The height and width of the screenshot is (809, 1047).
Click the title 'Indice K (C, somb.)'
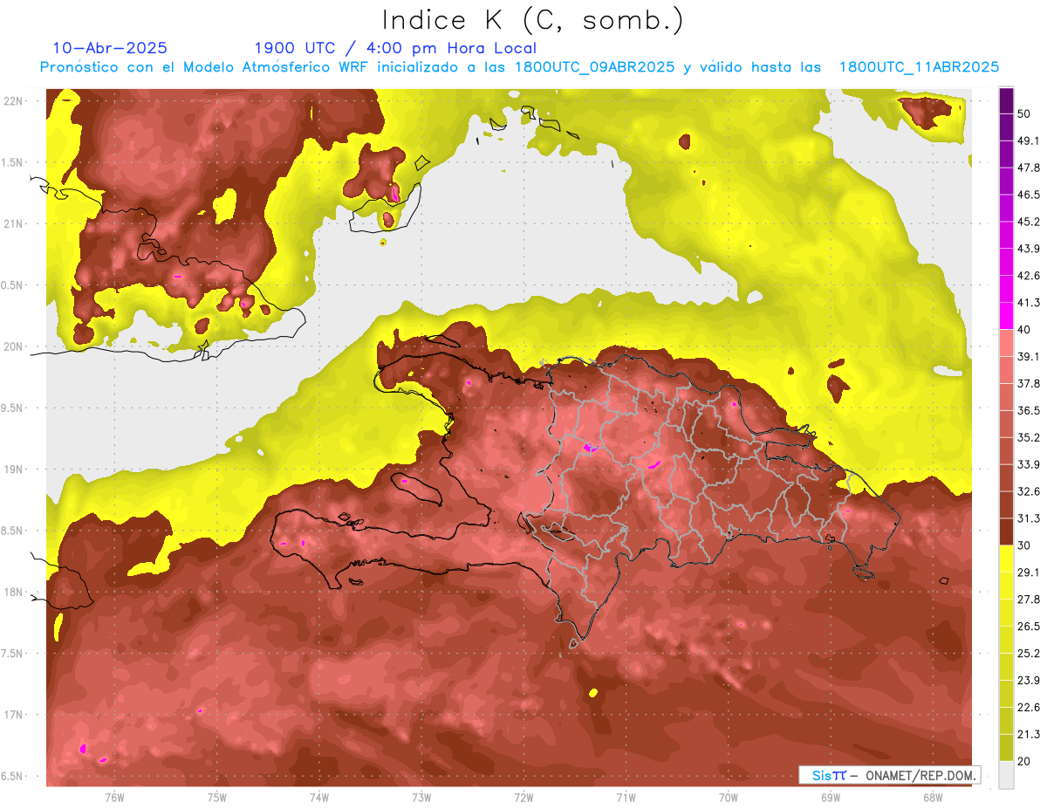533,21
